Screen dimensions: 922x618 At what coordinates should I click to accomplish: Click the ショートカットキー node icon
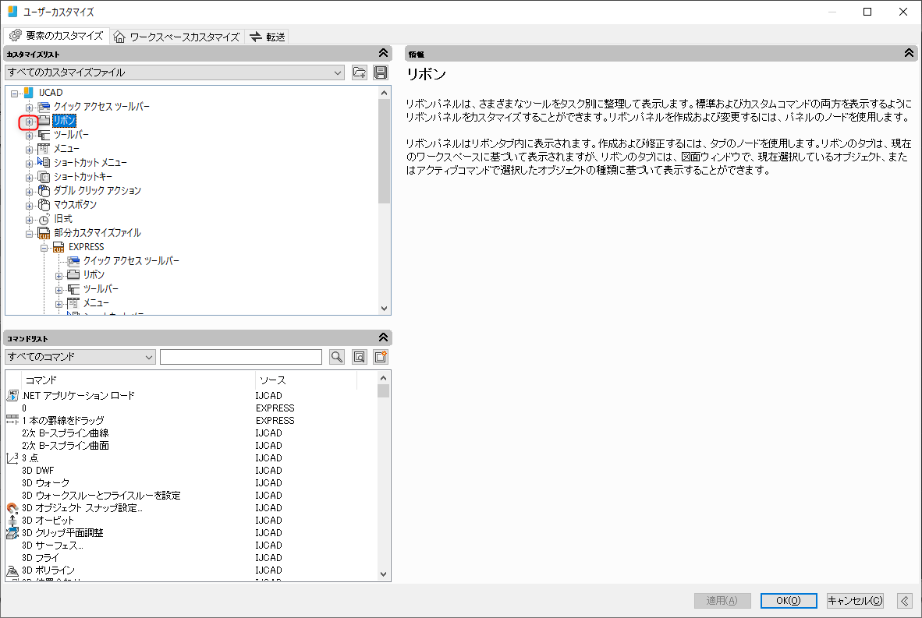click(44, 176)
